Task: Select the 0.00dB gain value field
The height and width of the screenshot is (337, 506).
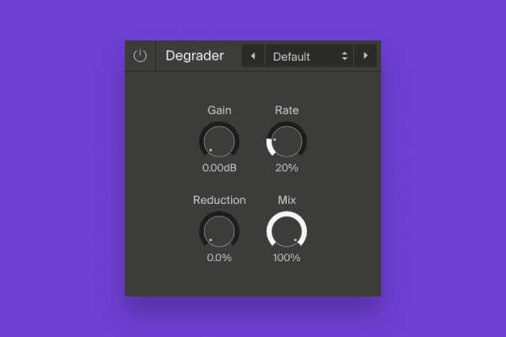Action: pos(219,168)
